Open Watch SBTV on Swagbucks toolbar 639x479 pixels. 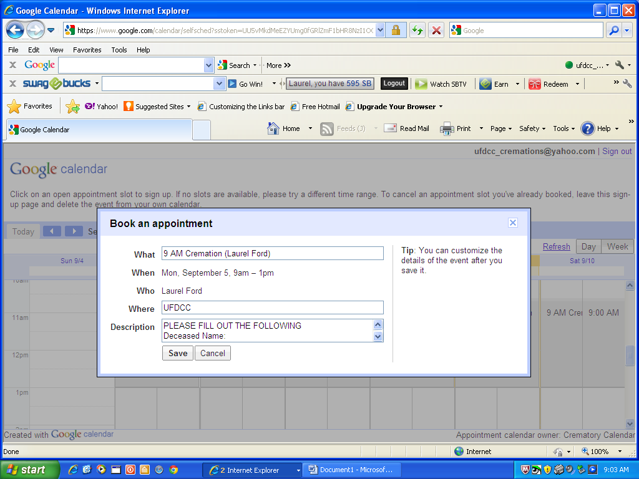click(441, 84)
